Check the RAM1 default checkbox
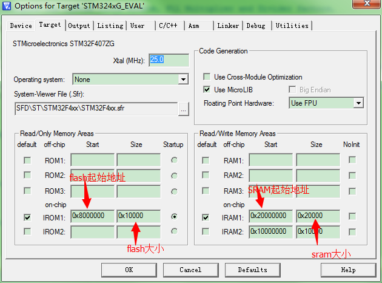The width and height of the screenshot is (382, 283). coord(206,160)
